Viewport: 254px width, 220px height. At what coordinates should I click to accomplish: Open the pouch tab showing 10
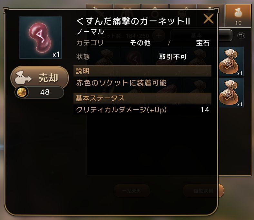[238, 15]
